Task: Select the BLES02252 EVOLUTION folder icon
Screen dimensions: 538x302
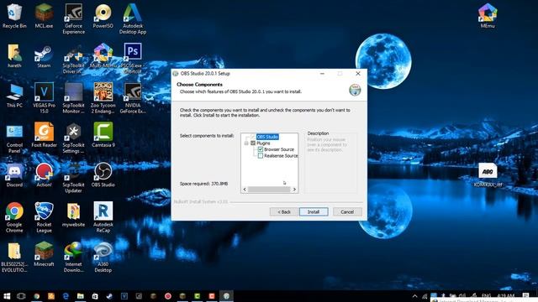Action: tap(14, 258)
